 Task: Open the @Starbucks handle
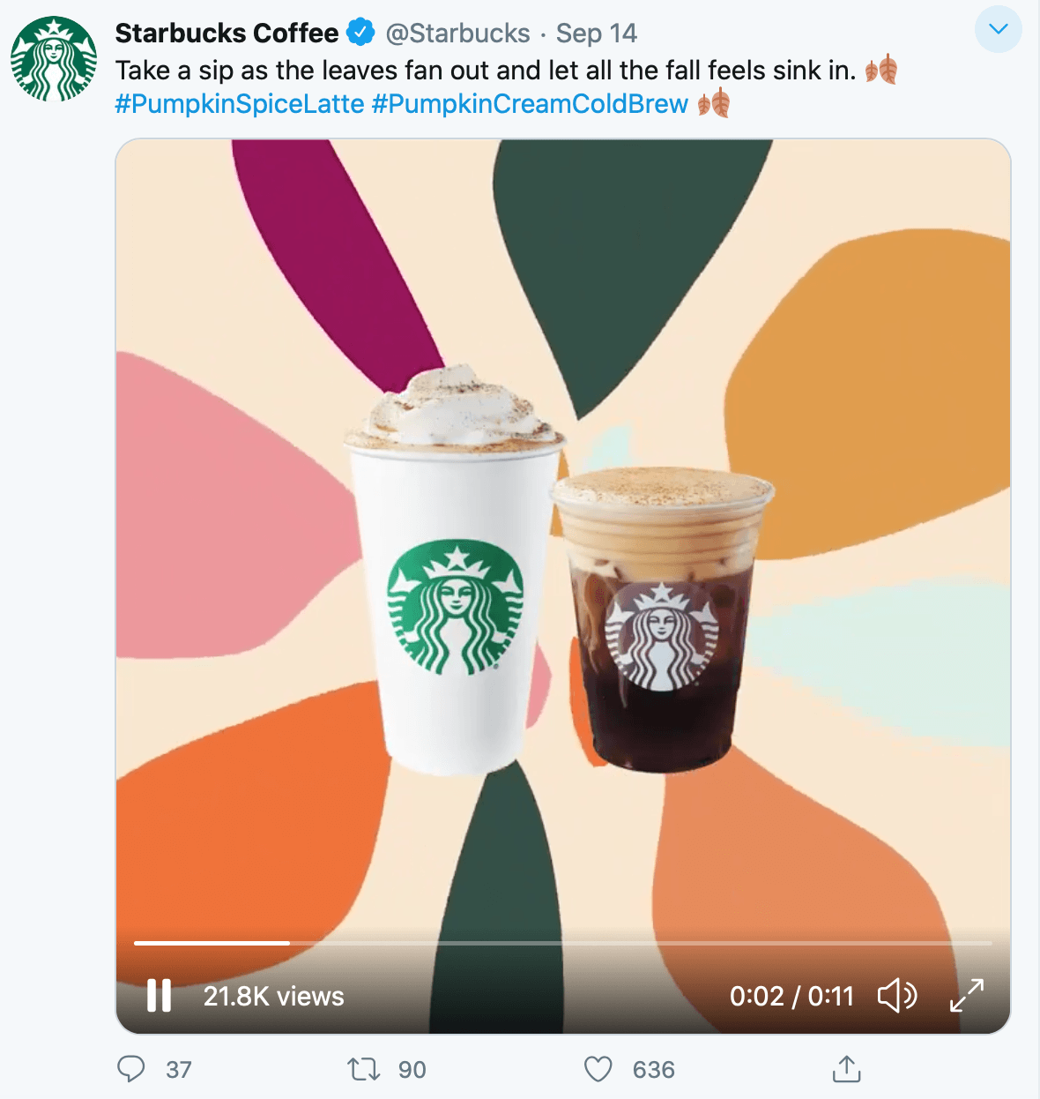click(x=458, y=34)
